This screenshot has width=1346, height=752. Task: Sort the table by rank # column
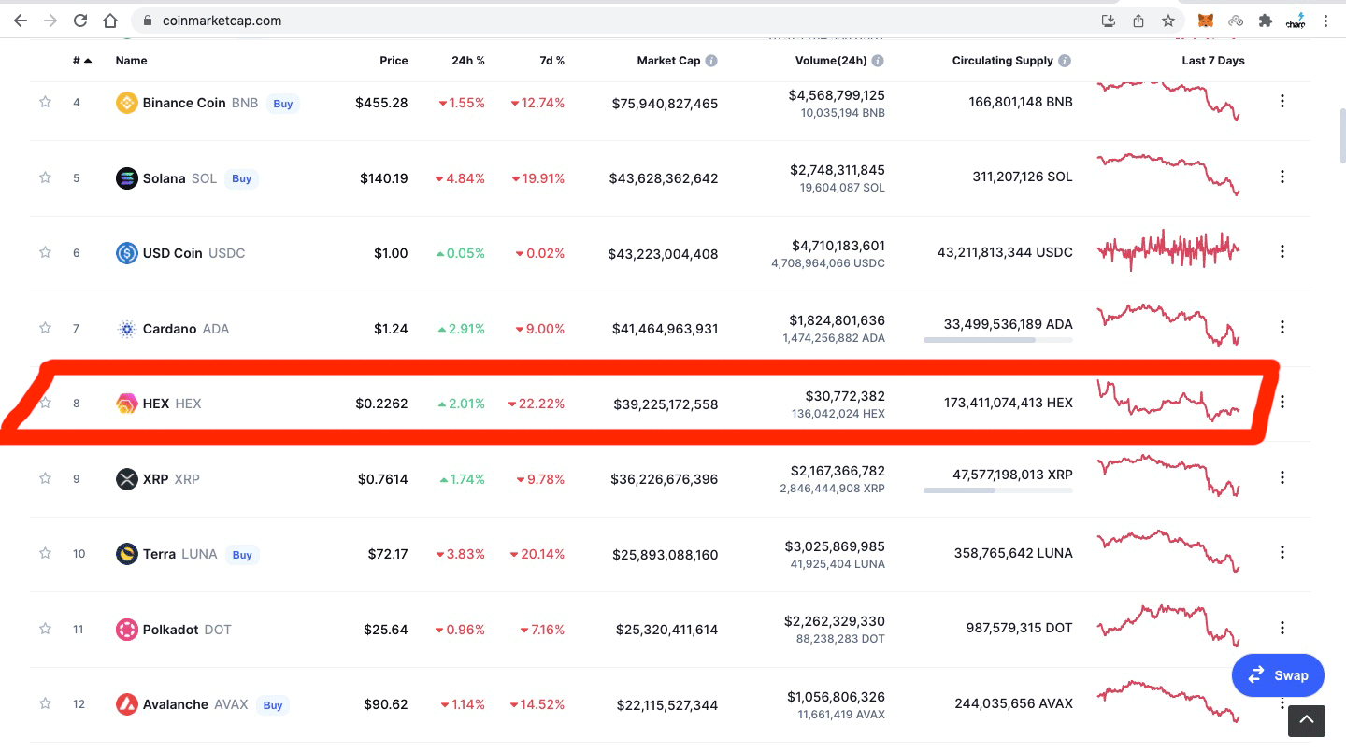(82, 61)
